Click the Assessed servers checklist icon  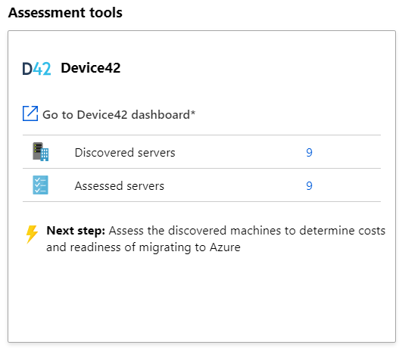point(41,185)
